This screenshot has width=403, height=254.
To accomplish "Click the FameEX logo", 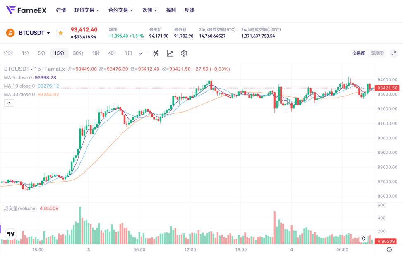I will tap(26, 10).
